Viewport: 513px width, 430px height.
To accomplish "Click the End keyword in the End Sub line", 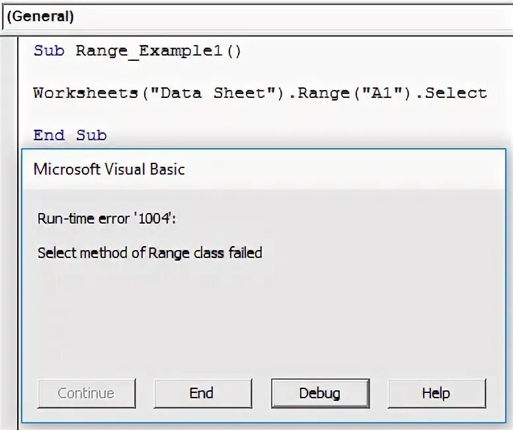I will pos(49,135).
